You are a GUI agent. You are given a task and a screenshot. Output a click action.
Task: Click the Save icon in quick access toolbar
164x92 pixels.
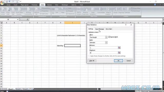(x=7, y=2)
